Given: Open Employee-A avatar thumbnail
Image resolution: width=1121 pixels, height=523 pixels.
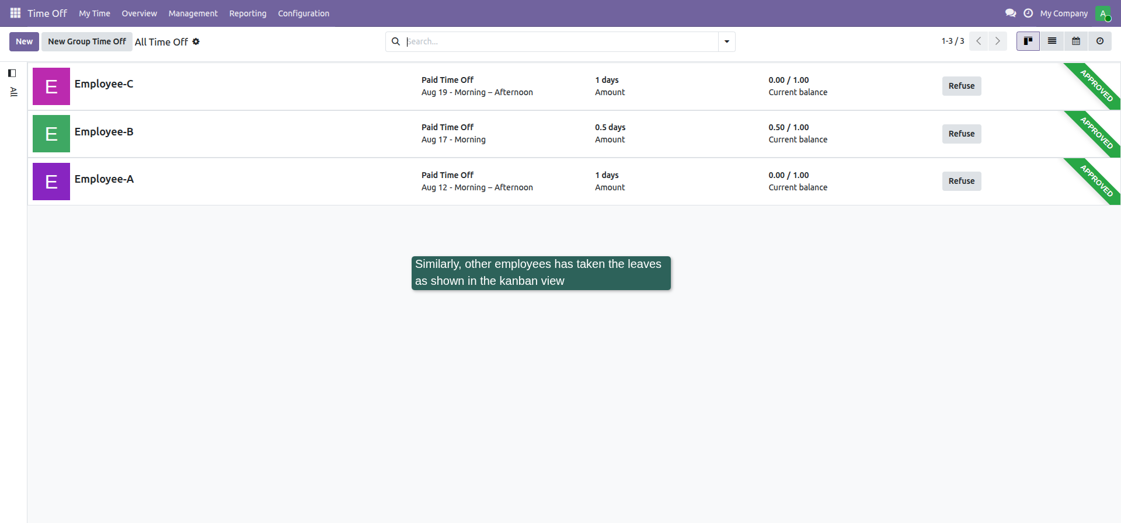Looking at the screenshot, I should click(x=51, y=182).
